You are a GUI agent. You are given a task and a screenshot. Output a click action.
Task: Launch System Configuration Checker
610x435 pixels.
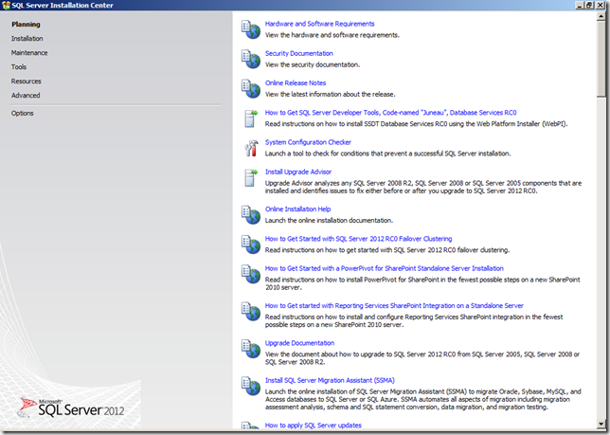point(308,142)
